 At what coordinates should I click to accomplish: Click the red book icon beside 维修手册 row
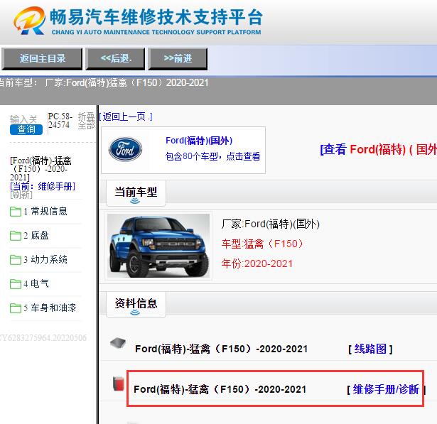pos(119,384)
